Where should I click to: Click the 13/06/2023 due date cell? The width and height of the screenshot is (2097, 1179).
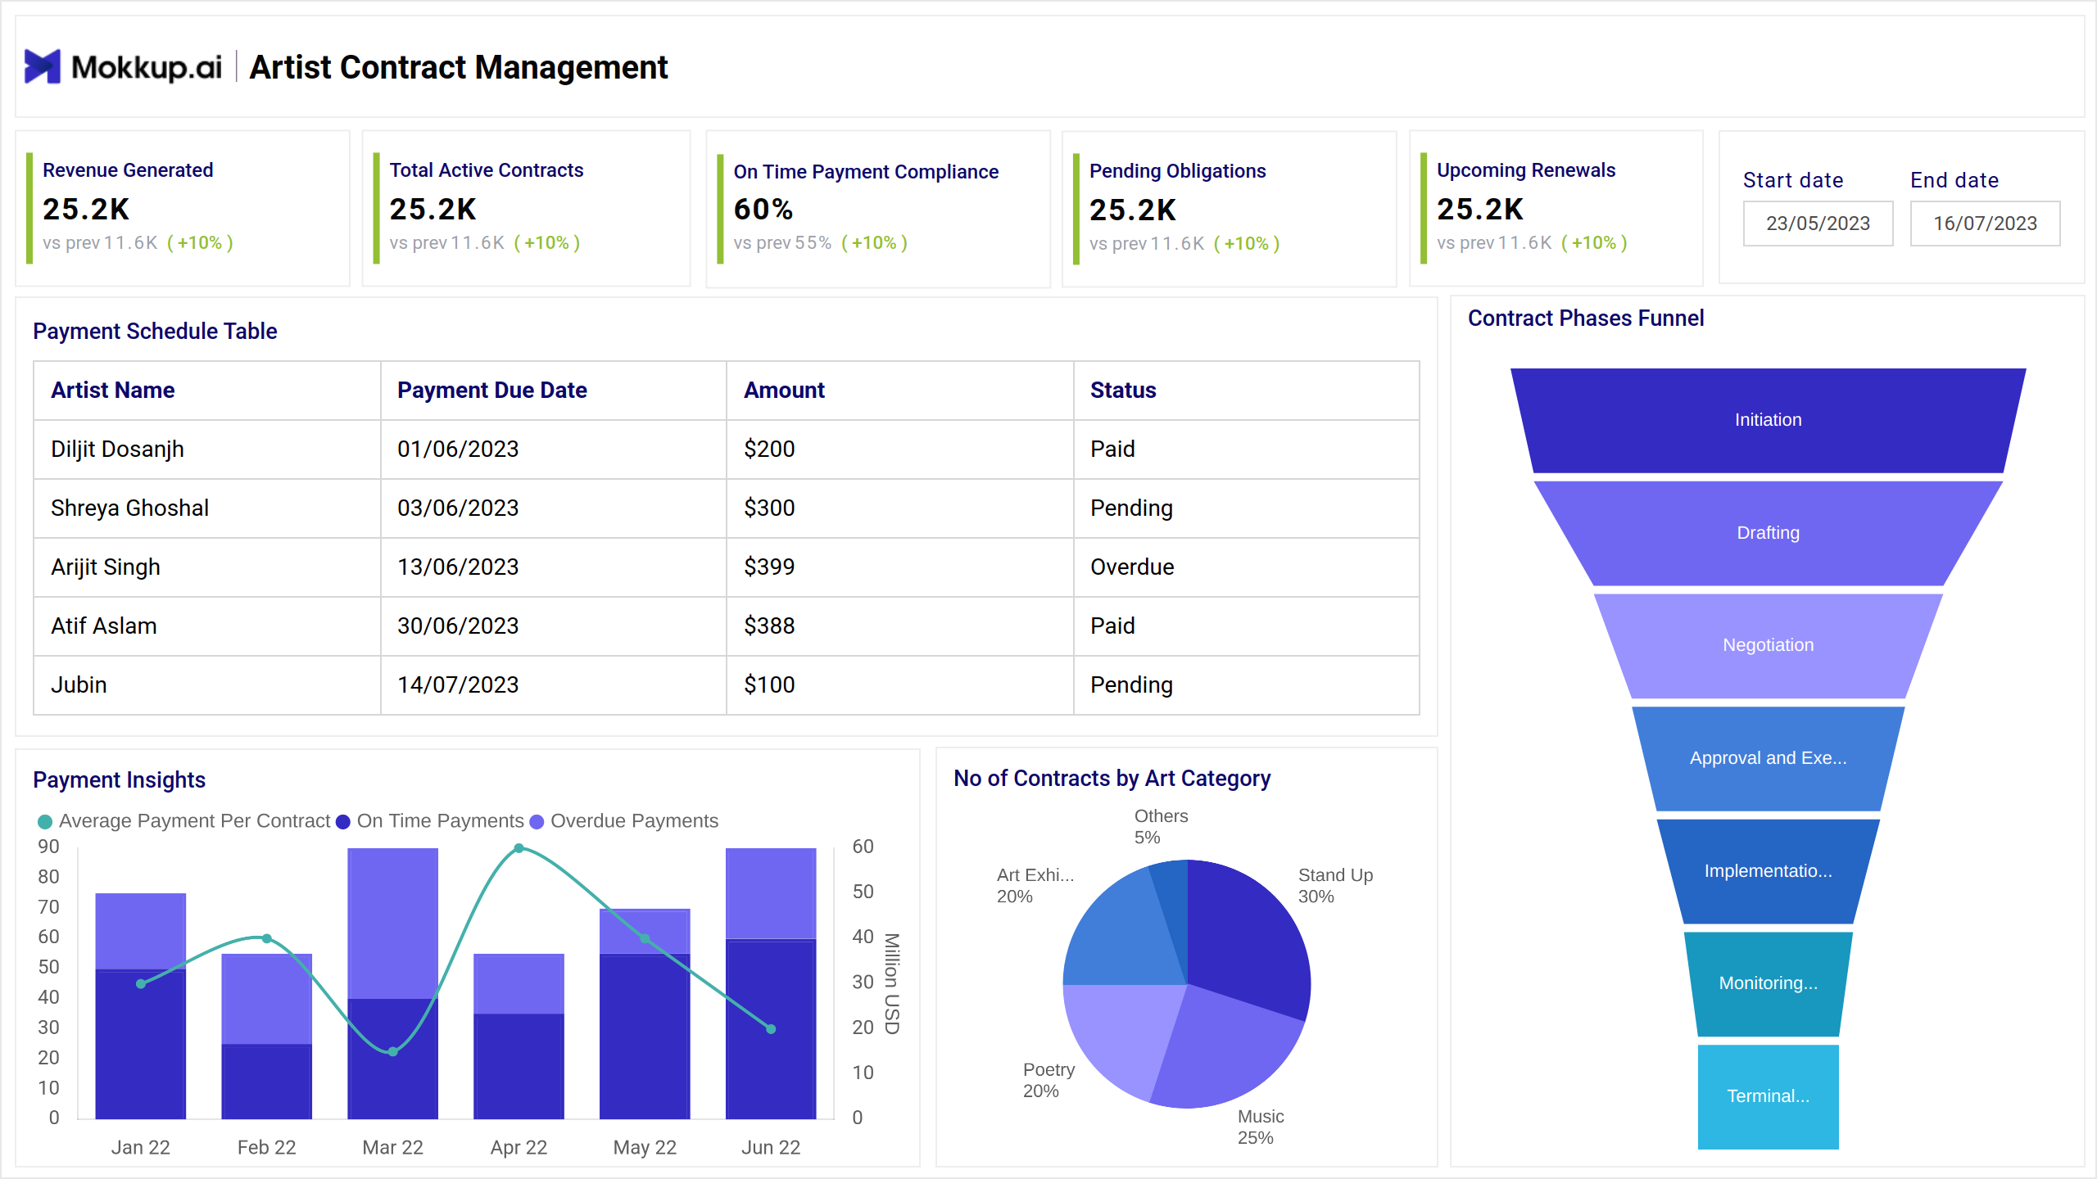554,567
